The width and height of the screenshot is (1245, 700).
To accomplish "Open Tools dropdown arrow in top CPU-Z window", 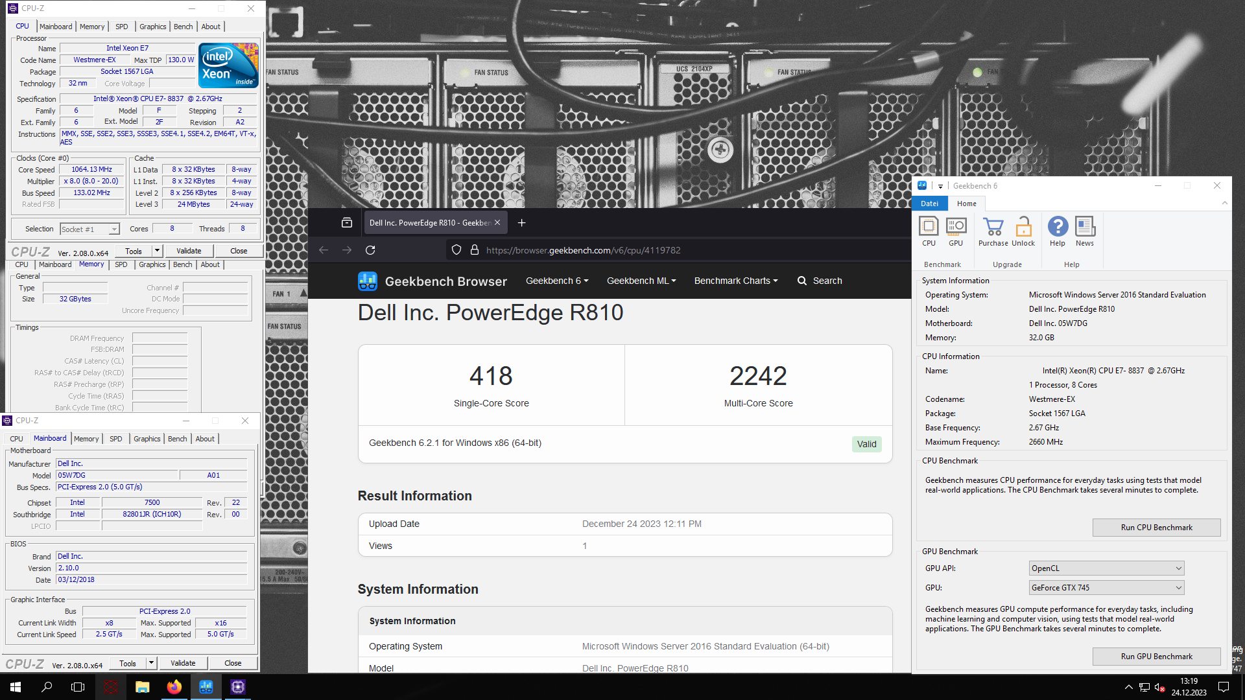I will tap(157, 251).
